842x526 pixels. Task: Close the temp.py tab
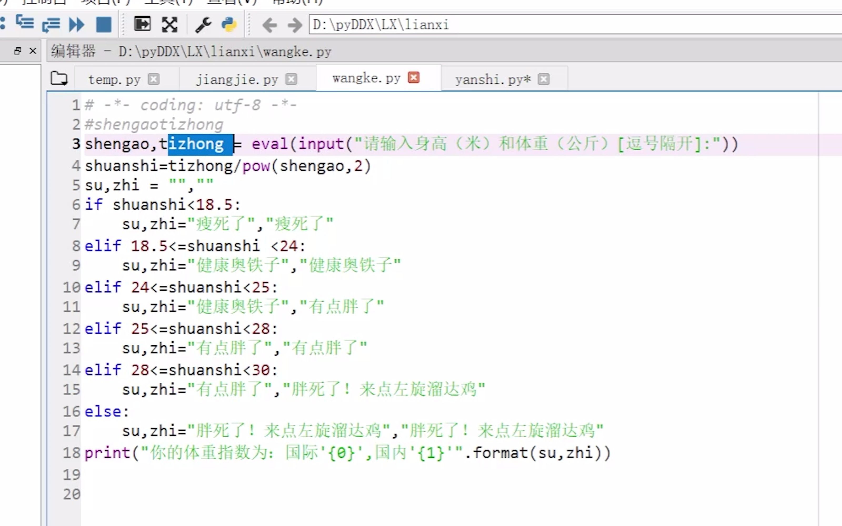tap(153, 79)
